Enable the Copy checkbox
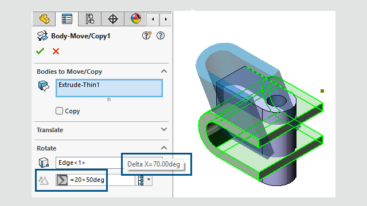 pos(59,110)
